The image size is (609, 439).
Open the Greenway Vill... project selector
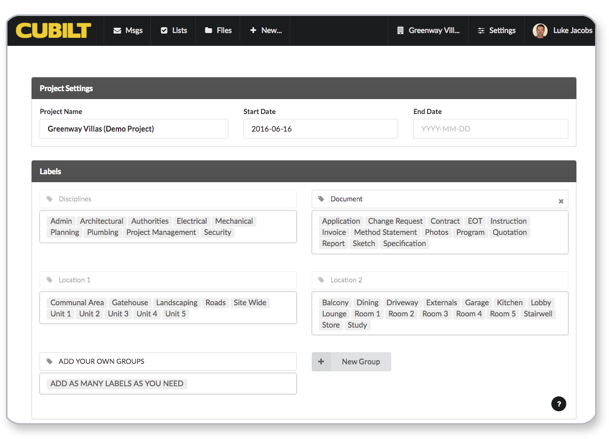click(428, 30)
